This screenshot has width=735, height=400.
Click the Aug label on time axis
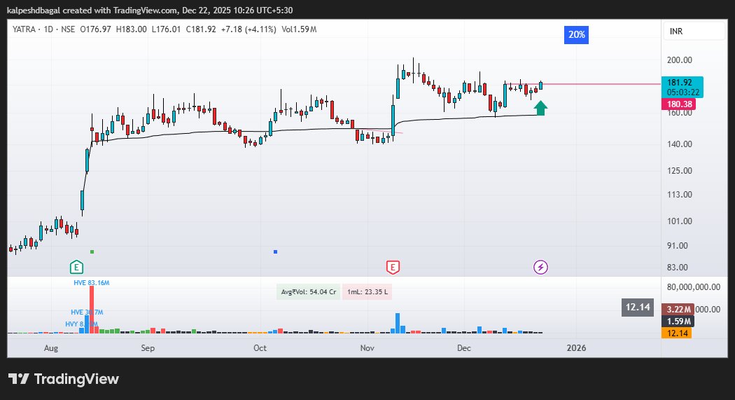(x=50, y=348)
